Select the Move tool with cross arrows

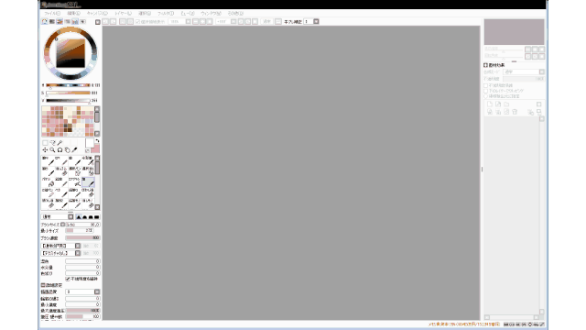(45, 150)
